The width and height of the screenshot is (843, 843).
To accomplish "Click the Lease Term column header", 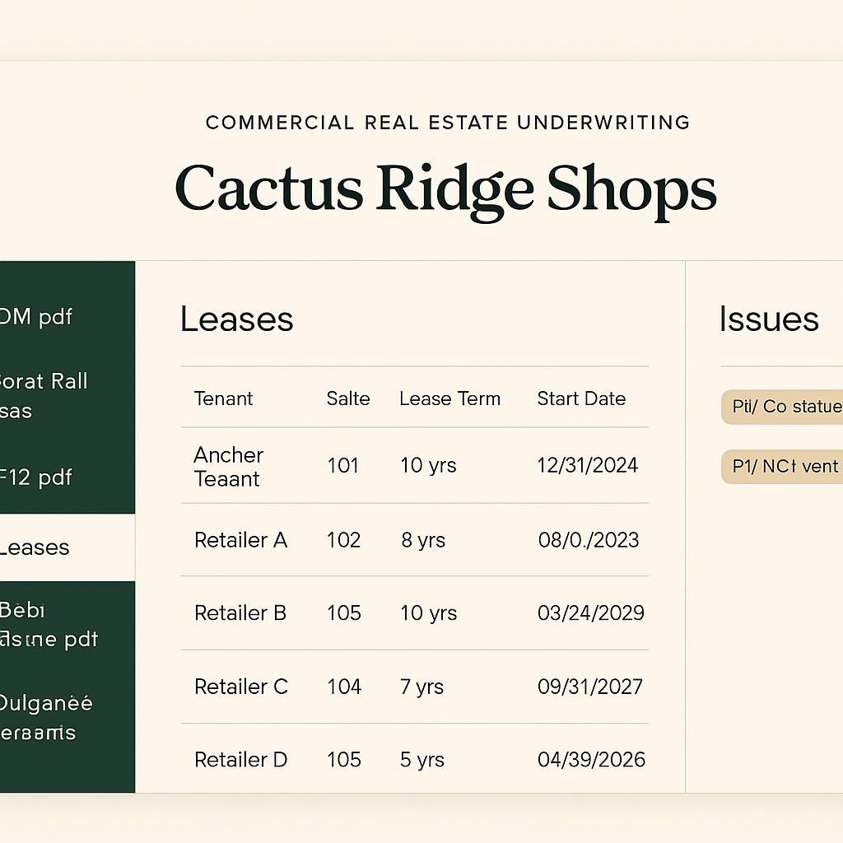I will pyautogui.click(x=450, y=399).
